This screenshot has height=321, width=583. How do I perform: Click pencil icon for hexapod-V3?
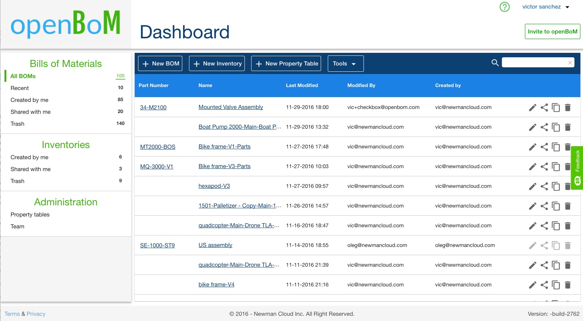[532, 186]
